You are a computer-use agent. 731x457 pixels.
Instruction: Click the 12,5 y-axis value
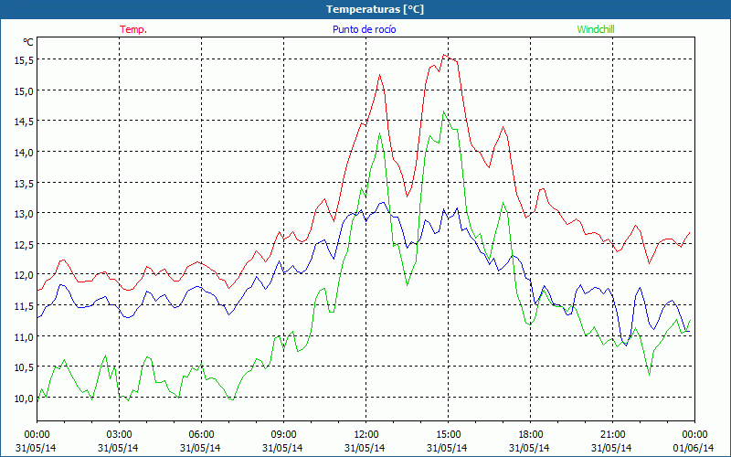[x=25, y=245]
